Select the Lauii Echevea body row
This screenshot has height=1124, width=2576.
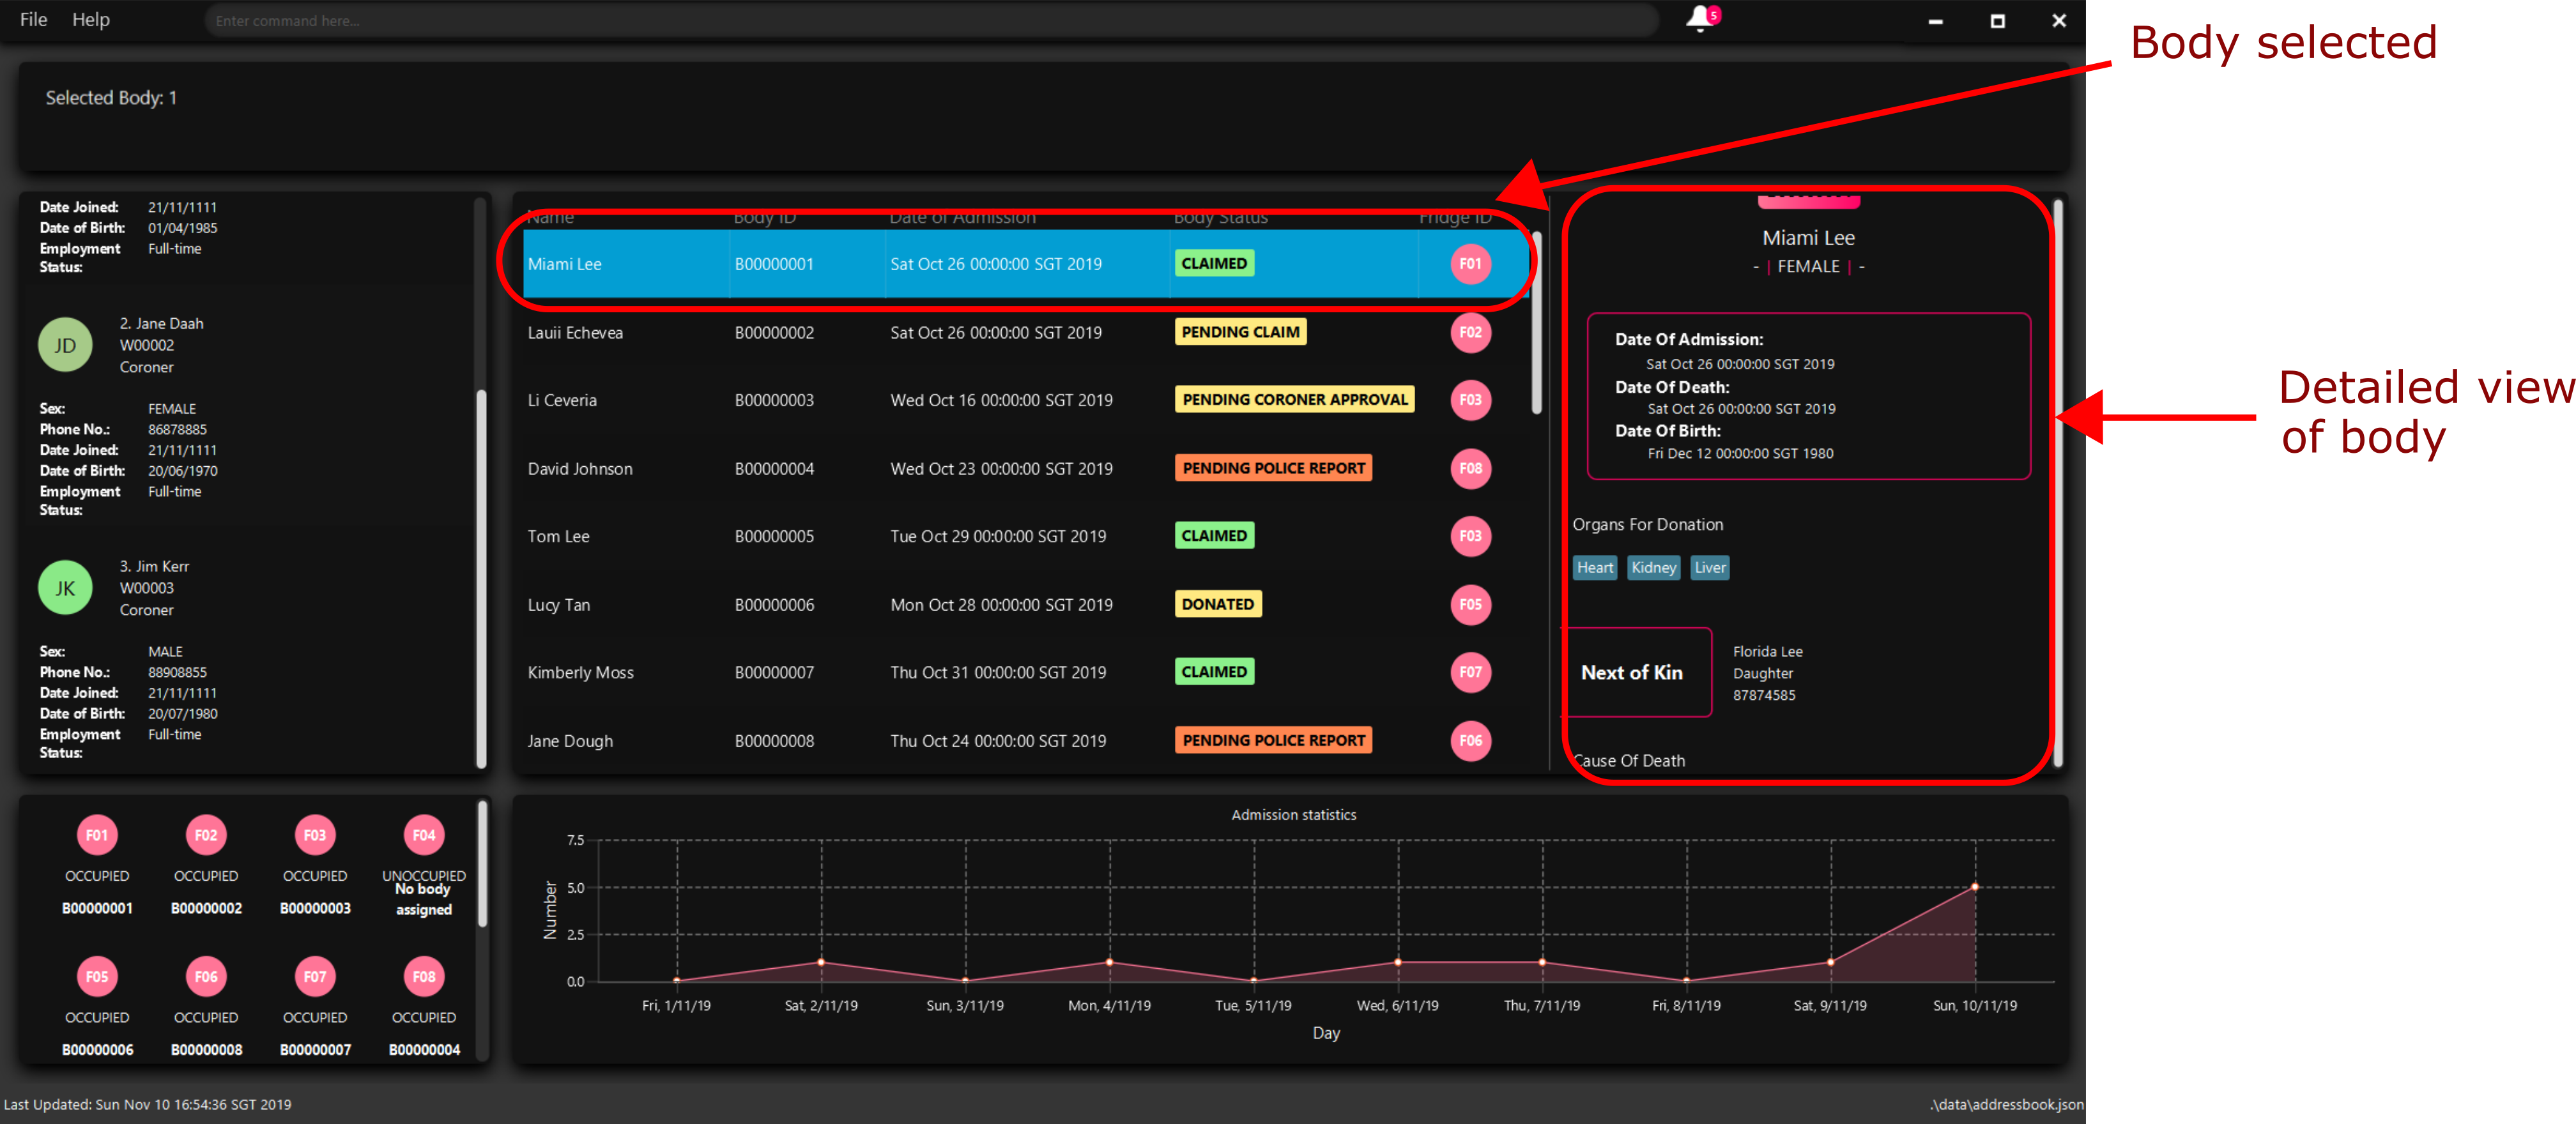[x=1025, y=332]
